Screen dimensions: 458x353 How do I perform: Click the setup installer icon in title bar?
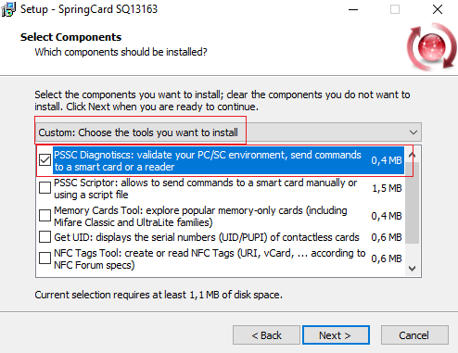click(7, 9)
